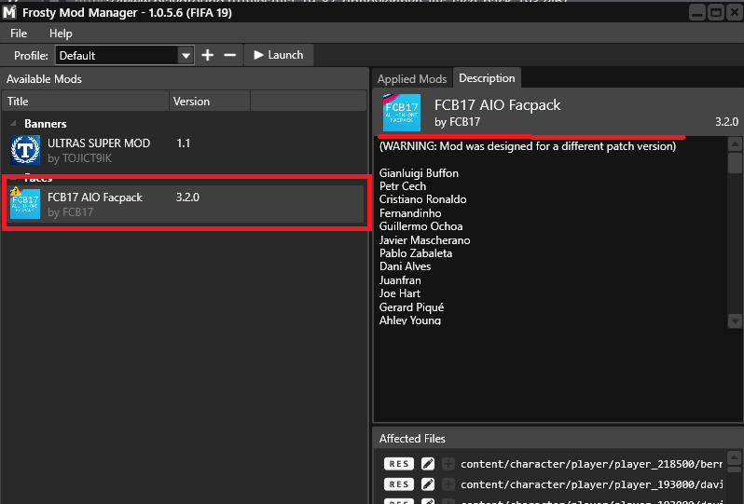This screenshot has width=744, height=504.
Task: Click plus icon on player_218500 file
Action: pyautogui.click(x=448, y=464)
